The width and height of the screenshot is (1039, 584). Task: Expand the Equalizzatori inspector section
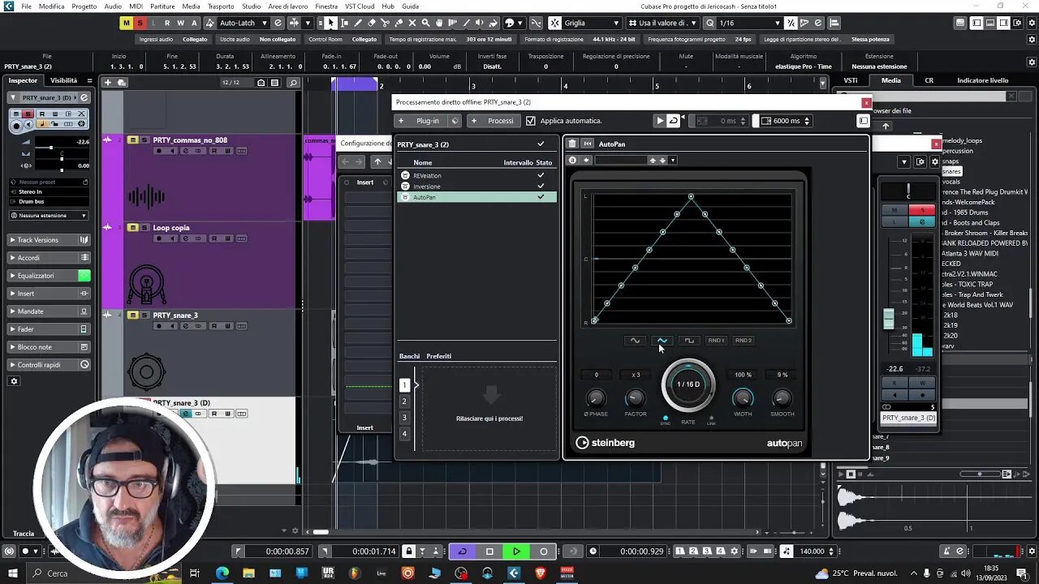pyautogui.click(x=49, y=276)
